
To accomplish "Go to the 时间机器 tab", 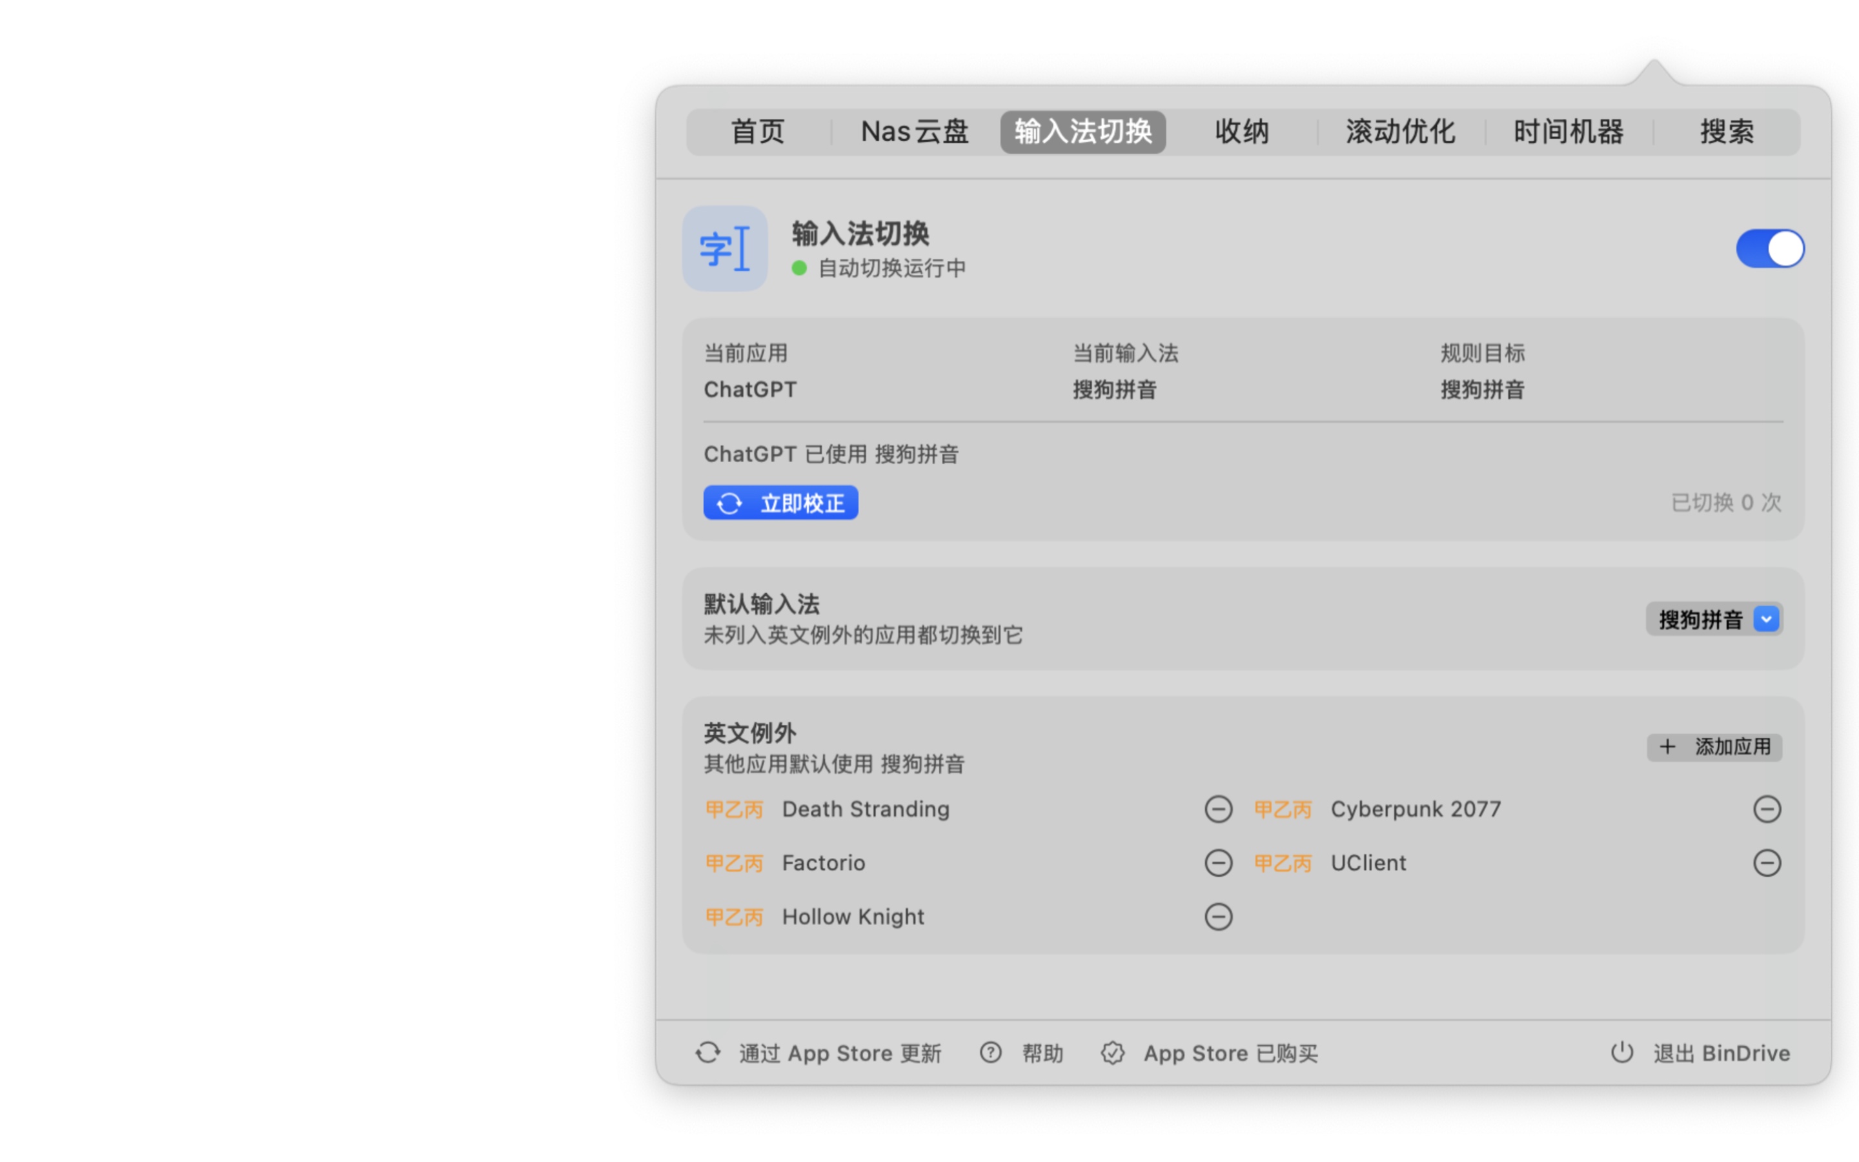I will (1568, 132).
